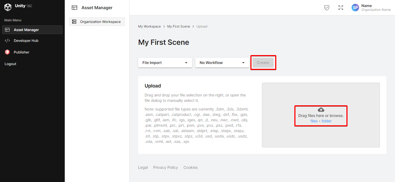The width and height of the screenshot is (395, 182).
Task: Open the Cookies link in the footer
Action: [190, 167]
